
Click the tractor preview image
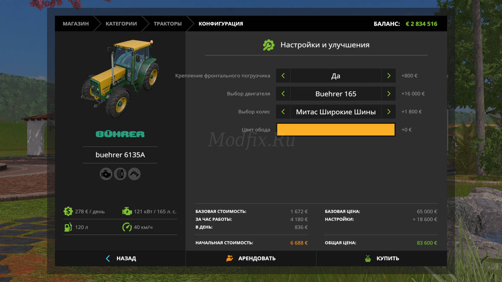(x=120, y=78)
